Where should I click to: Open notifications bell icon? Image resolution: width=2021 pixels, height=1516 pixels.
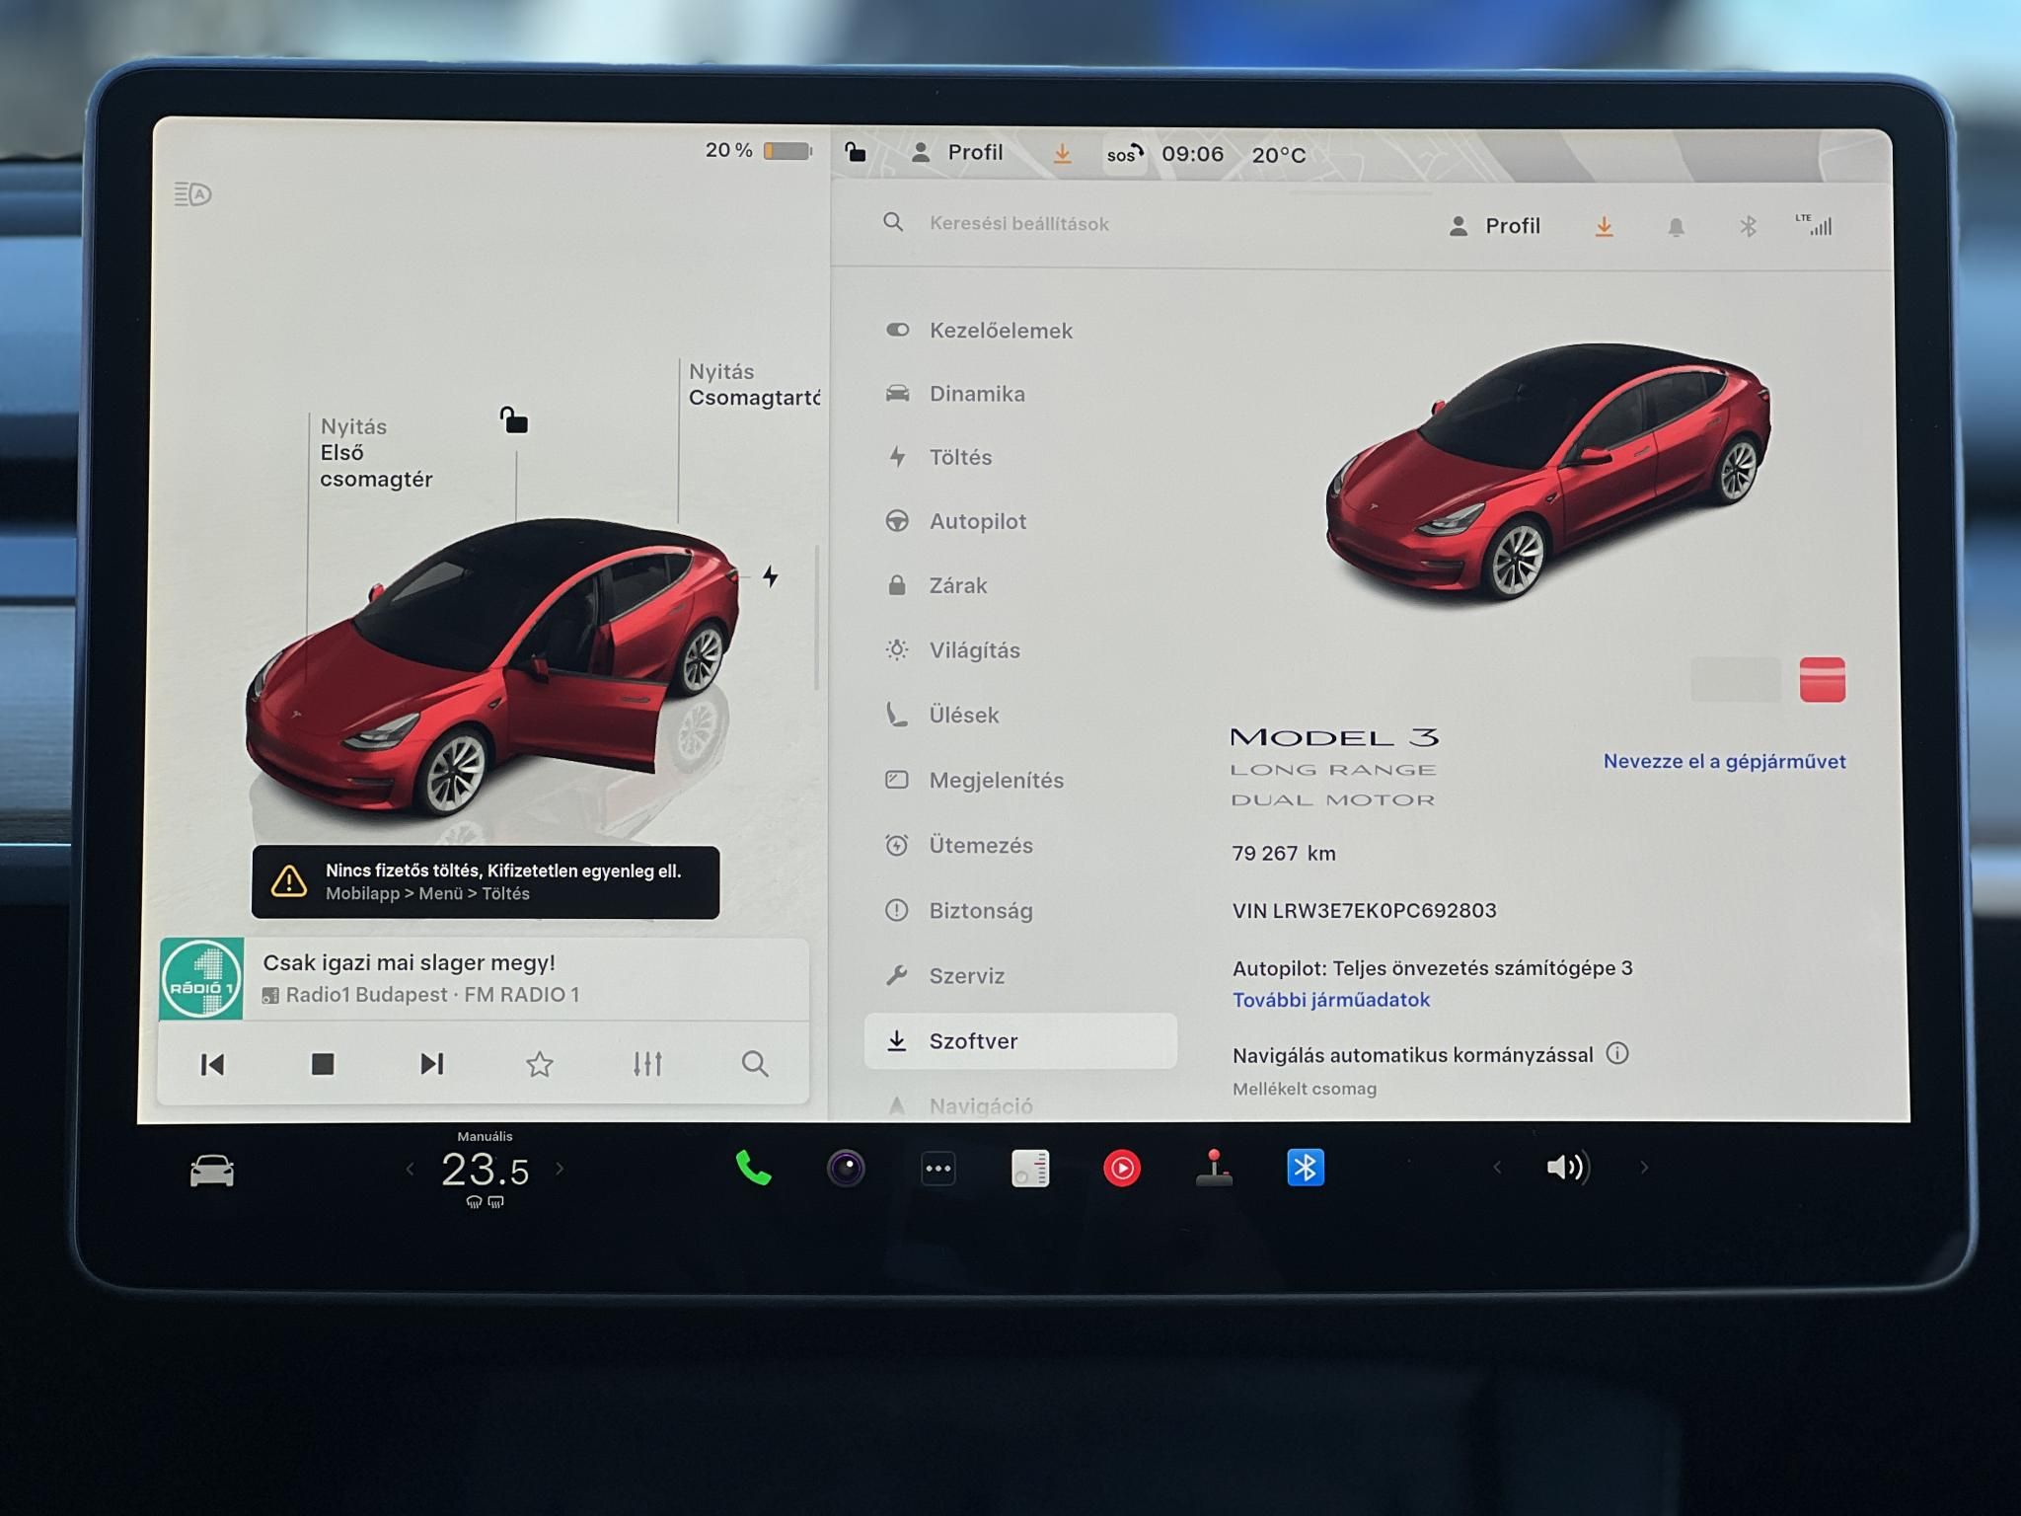pos(1676,228)
